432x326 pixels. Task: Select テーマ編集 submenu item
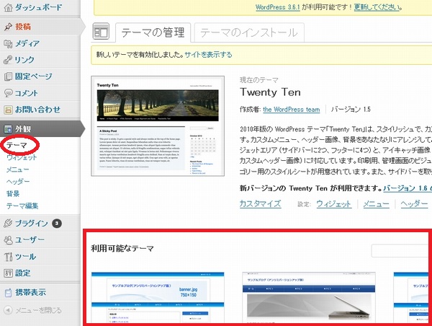[x=22, y=206]
